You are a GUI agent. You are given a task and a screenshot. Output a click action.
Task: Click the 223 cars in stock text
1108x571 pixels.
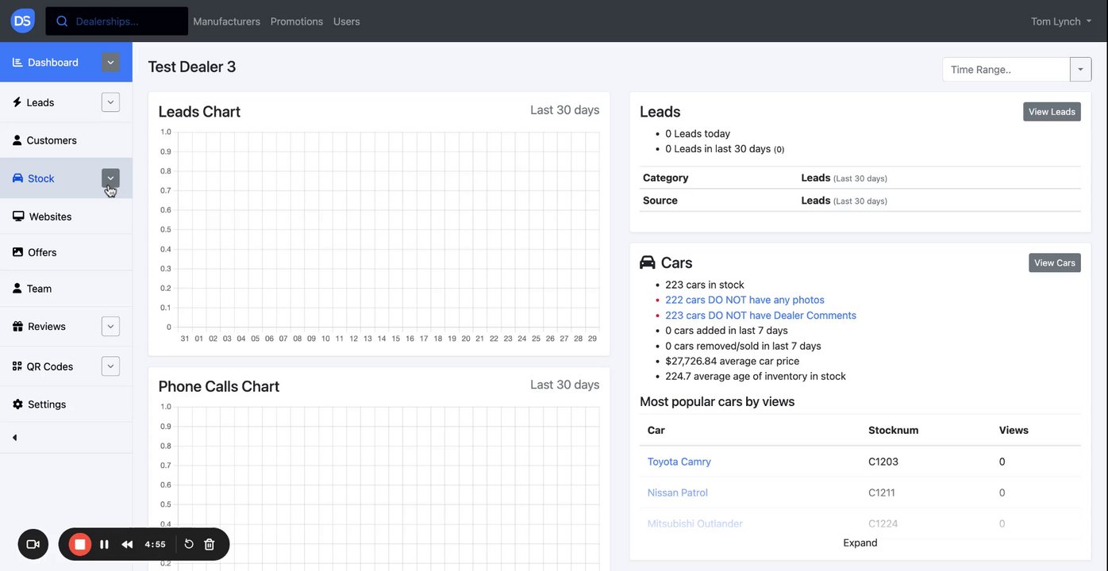point(705,285)
